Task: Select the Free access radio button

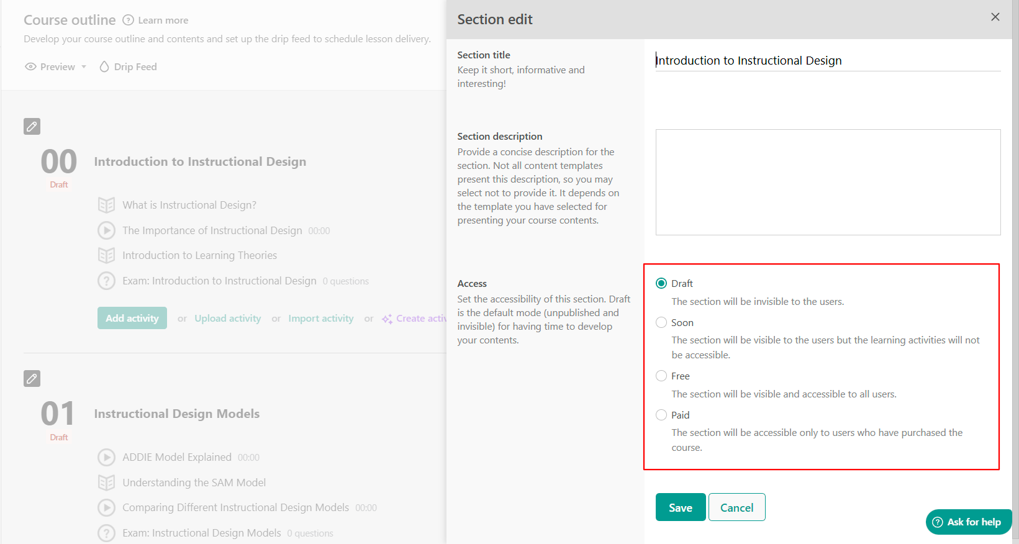Action: (661, 376)
